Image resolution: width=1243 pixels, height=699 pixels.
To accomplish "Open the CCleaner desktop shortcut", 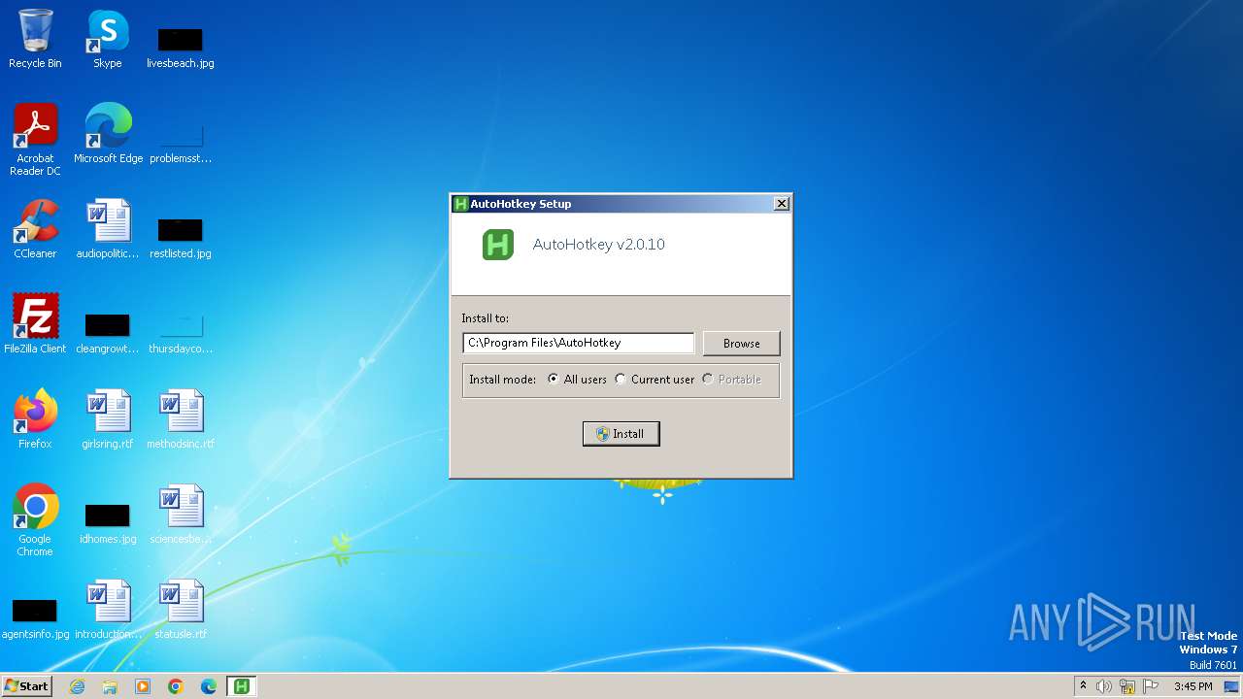I will (35, 229).
